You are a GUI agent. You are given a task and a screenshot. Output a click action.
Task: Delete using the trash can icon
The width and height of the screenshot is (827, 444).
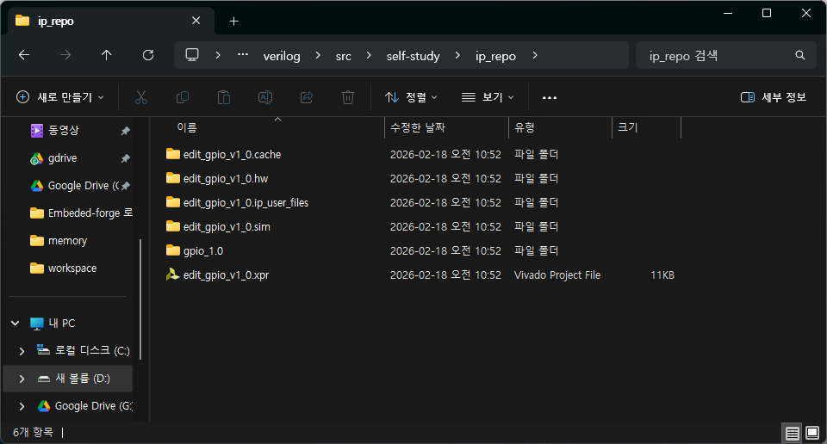point(348,97)
